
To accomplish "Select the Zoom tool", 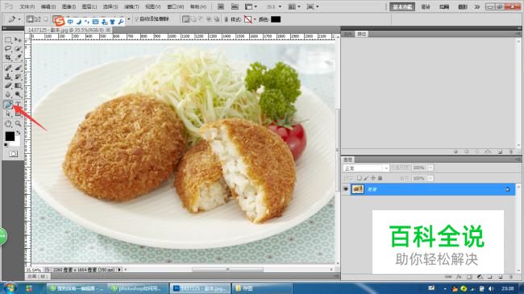I will point(18,124).
